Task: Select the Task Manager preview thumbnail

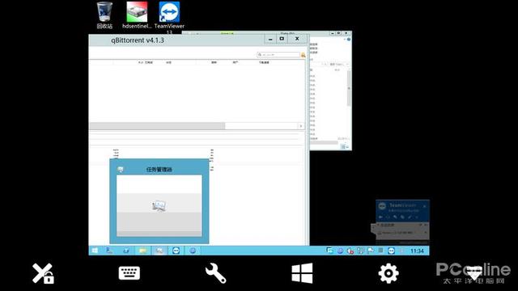Action: tap(159, 205)
